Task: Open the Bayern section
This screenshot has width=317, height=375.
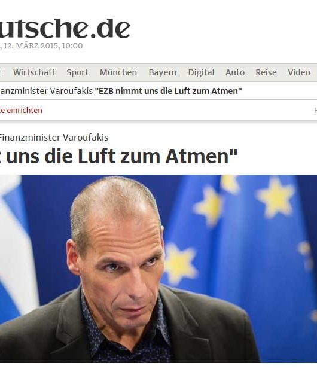Action: tap(163, 72)
